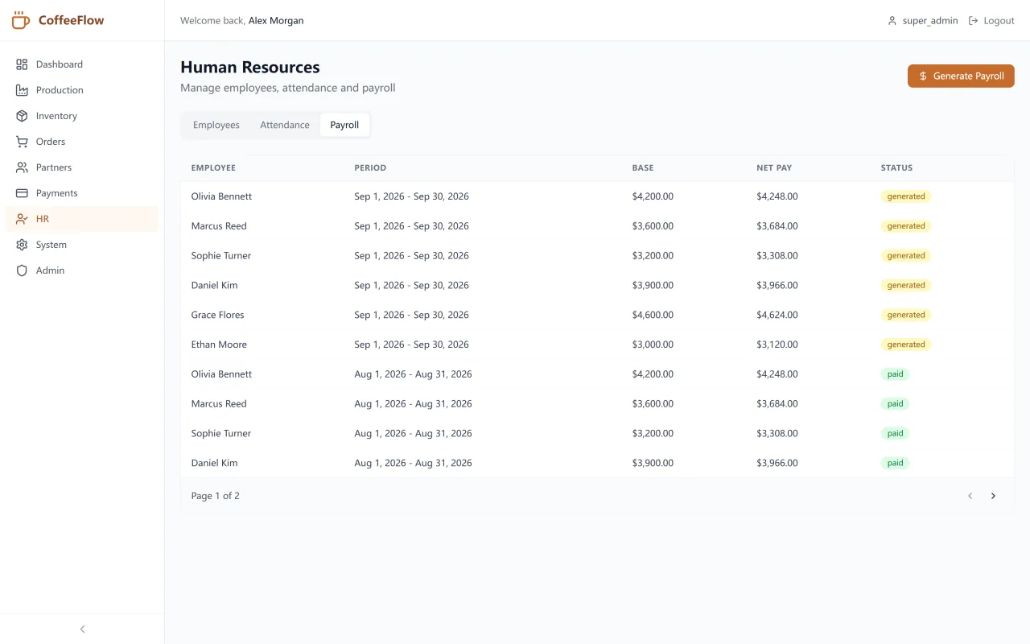The image size is (1030, 644).
Task: Click the Logout arrow icon
Action: (973, 21)
